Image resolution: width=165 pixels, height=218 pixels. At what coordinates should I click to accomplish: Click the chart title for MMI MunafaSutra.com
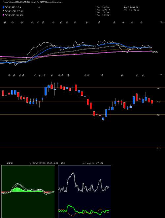(x=32, y=2)
